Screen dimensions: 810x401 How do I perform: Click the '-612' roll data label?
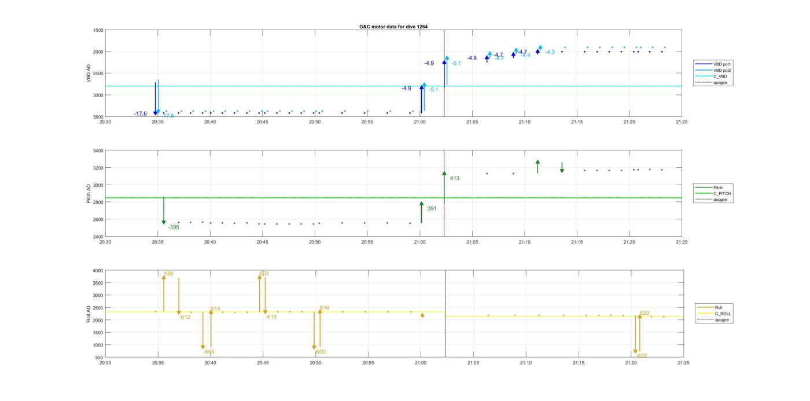pyautogui.click(x=185, y=317)
